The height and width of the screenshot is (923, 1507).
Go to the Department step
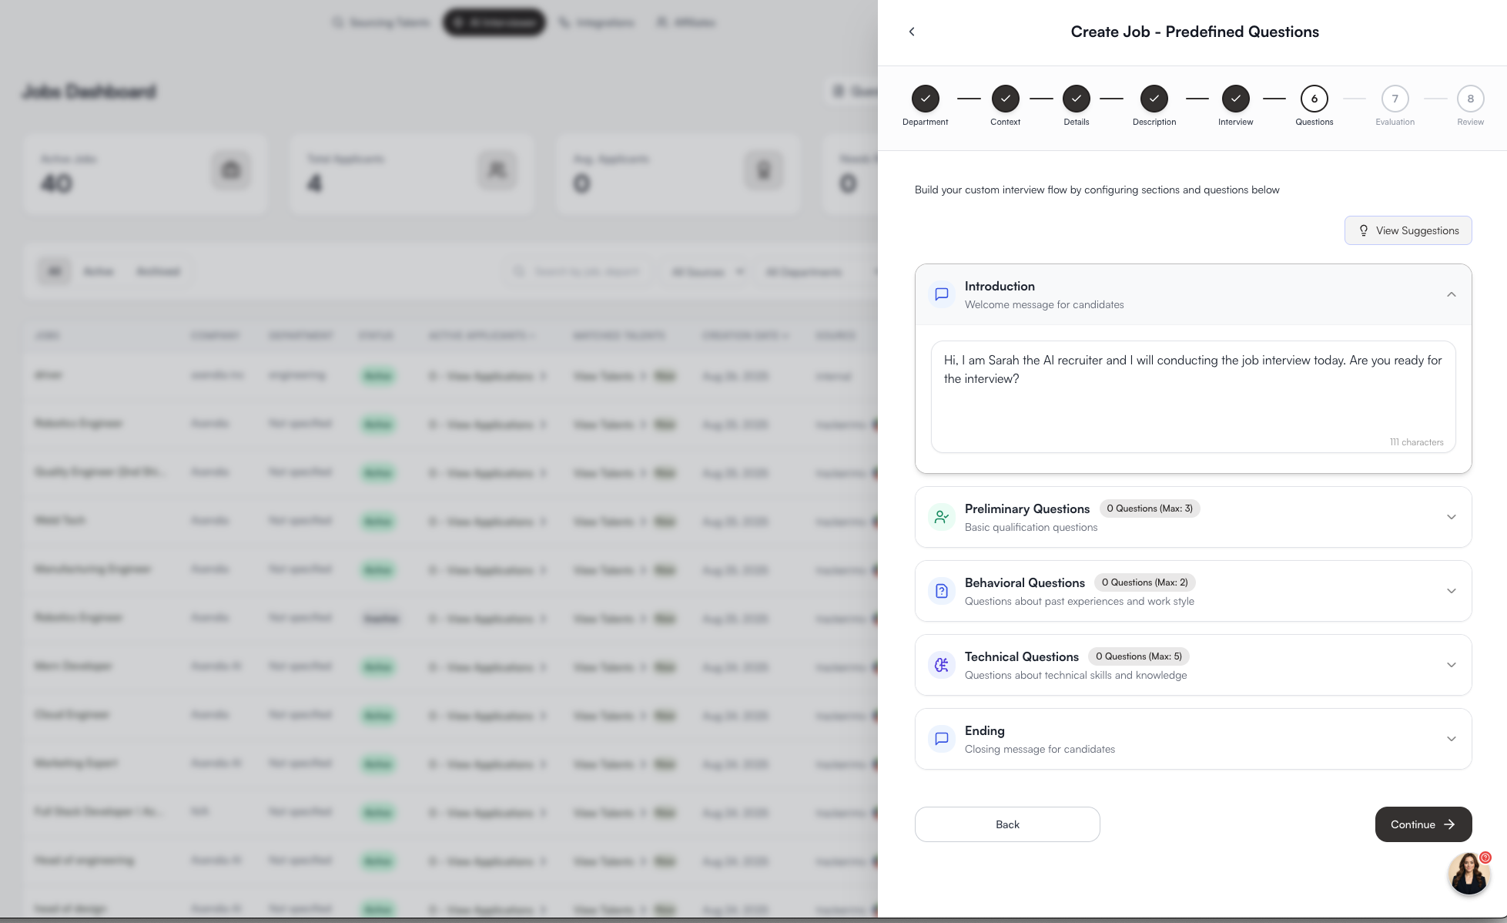click(x=925, y=99)
